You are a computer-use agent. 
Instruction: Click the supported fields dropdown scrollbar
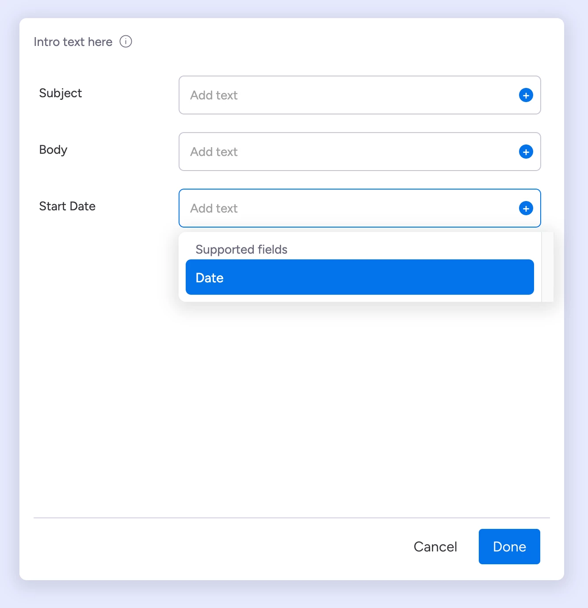click(x=547, y=267)
